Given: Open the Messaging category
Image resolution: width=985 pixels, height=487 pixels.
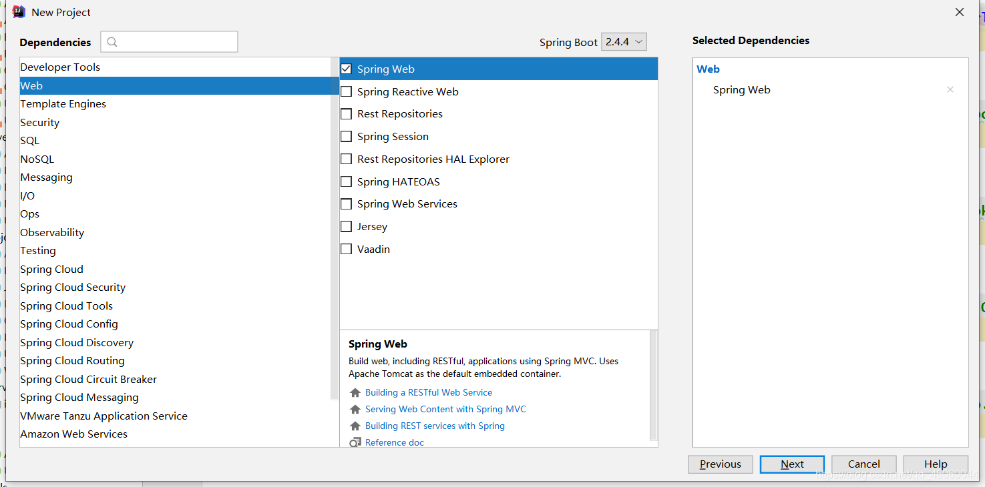Looking at the screenshot, I should (175, 177).
